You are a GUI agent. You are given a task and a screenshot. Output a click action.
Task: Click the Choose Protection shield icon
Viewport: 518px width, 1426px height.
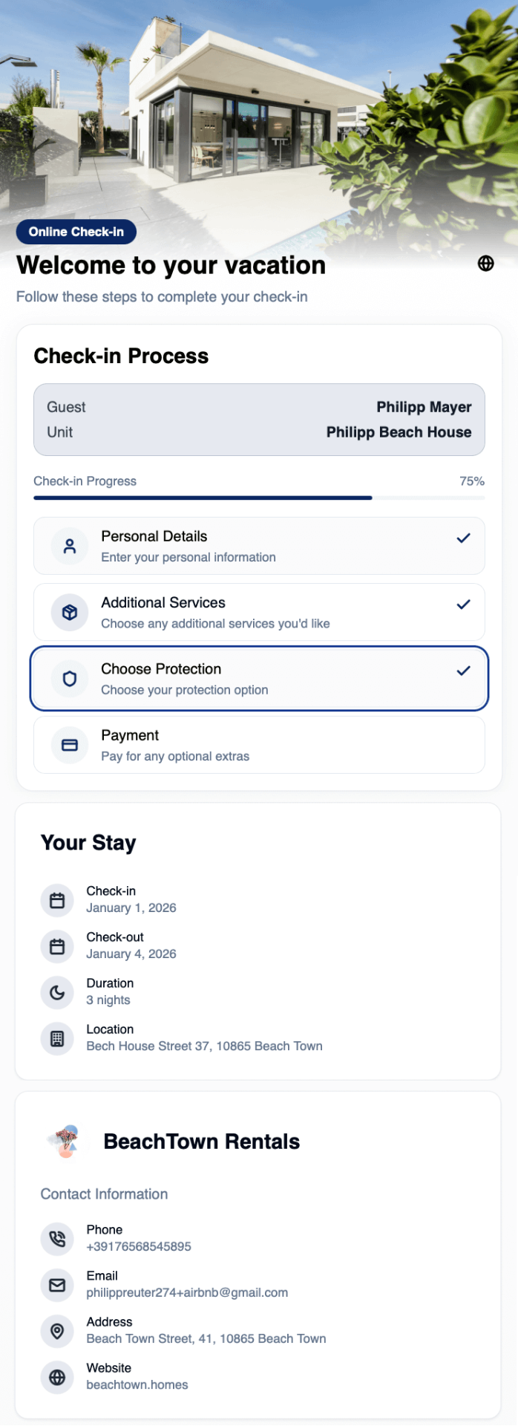[x=70, y=679]
